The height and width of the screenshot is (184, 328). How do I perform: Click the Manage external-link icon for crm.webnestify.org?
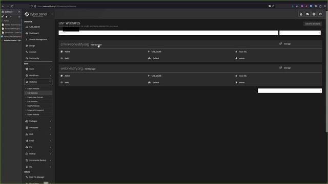pyautogui.click(x=280, y=43)
